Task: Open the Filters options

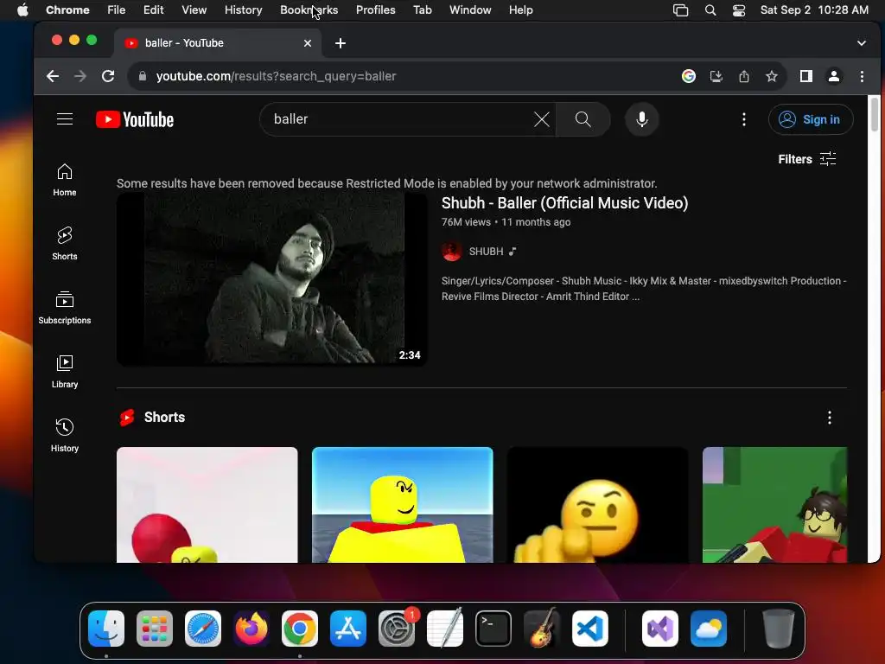Action: pos(807,159)
